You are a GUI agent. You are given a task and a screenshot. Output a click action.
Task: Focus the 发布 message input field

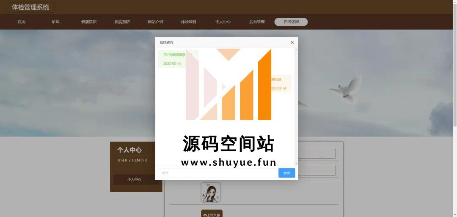pyautogui.click(x=217, y=173)
